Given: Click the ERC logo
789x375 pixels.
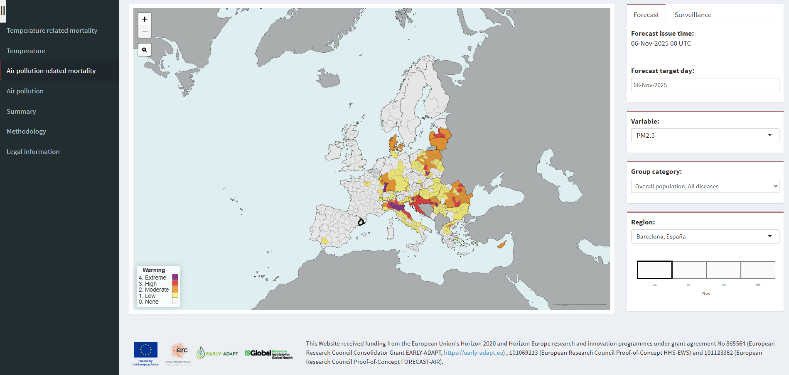Looking at the screenshot, I should tap(179, 353).
